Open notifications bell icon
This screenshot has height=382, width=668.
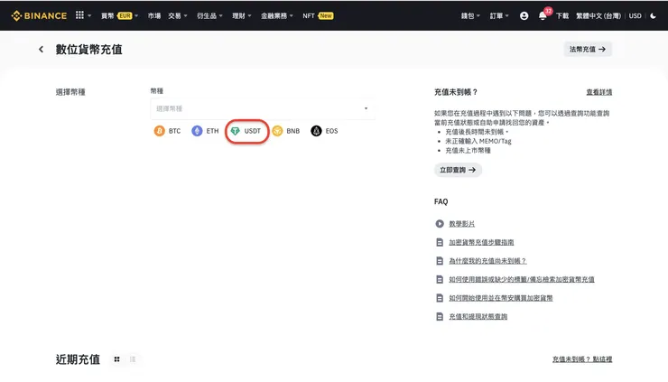tap(543, 15)
